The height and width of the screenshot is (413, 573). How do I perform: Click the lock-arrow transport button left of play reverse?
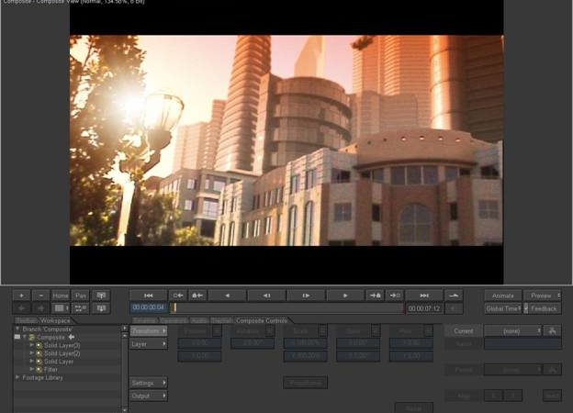pos(197,296)
